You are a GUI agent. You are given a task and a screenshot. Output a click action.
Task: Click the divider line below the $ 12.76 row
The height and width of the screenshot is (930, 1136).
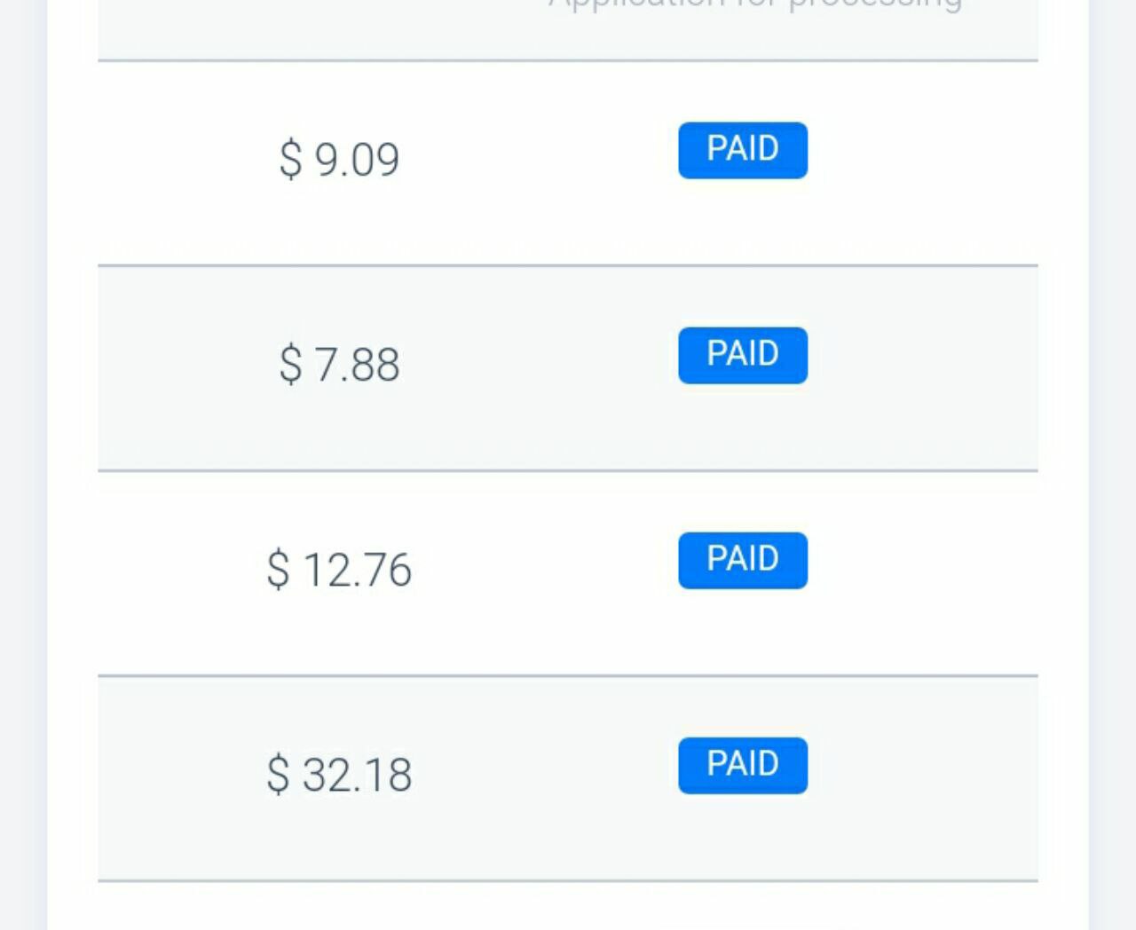tap(568, 675)
